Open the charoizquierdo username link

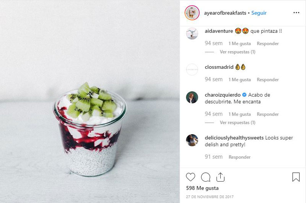tap(223, 95)
